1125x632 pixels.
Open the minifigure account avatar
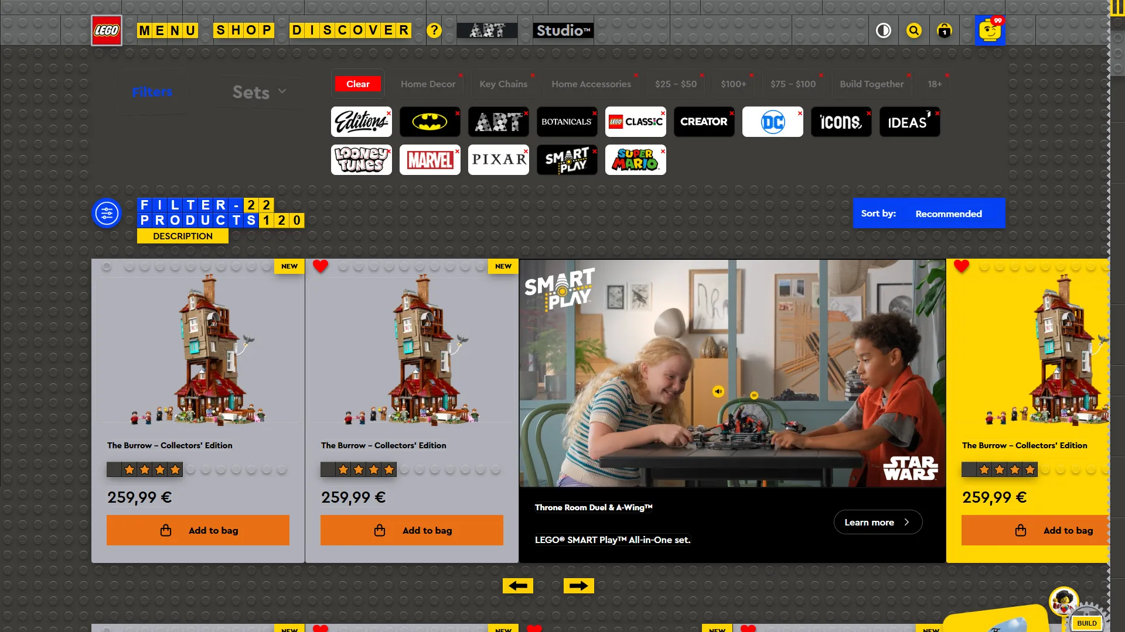(990, 30)
